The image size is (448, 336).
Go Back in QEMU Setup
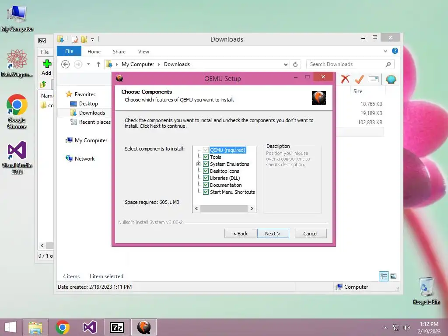(x=240, y=234)
